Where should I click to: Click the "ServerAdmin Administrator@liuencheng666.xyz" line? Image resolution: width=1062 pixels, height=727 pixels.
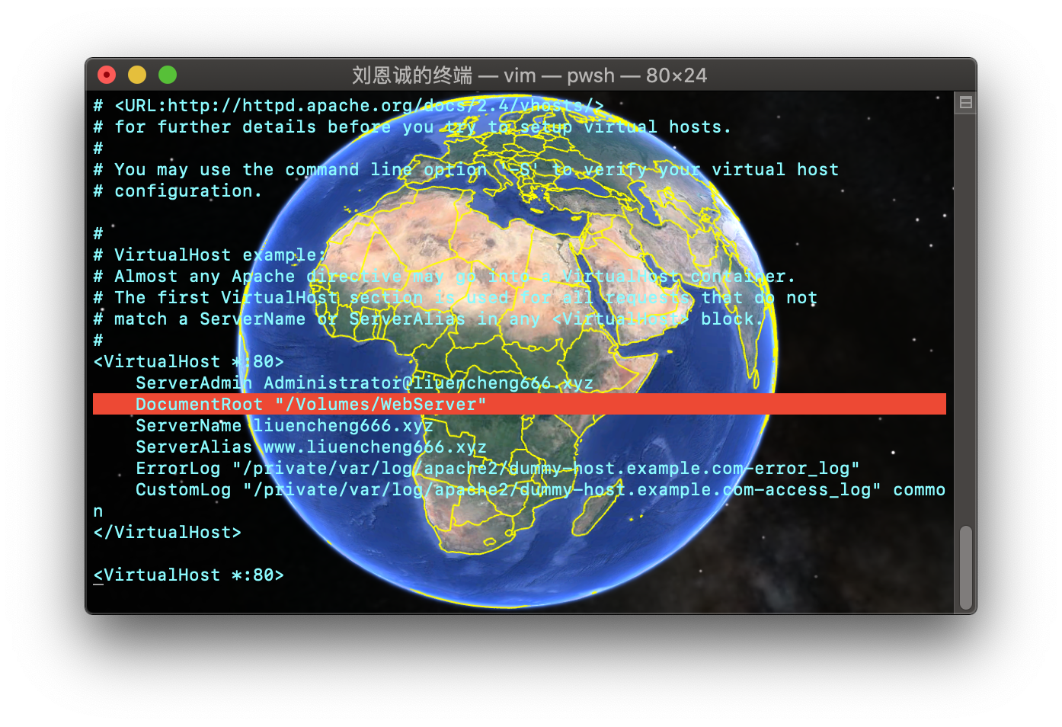[364, 383]
